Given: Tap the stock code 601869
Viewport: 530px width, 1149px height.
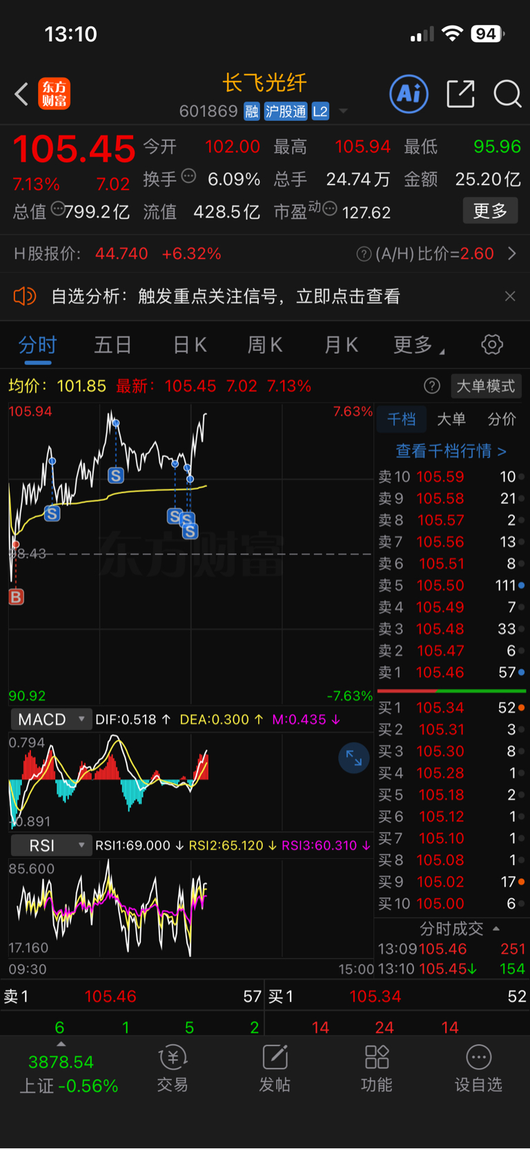Looking at the screenshot, I should (208, 111).
